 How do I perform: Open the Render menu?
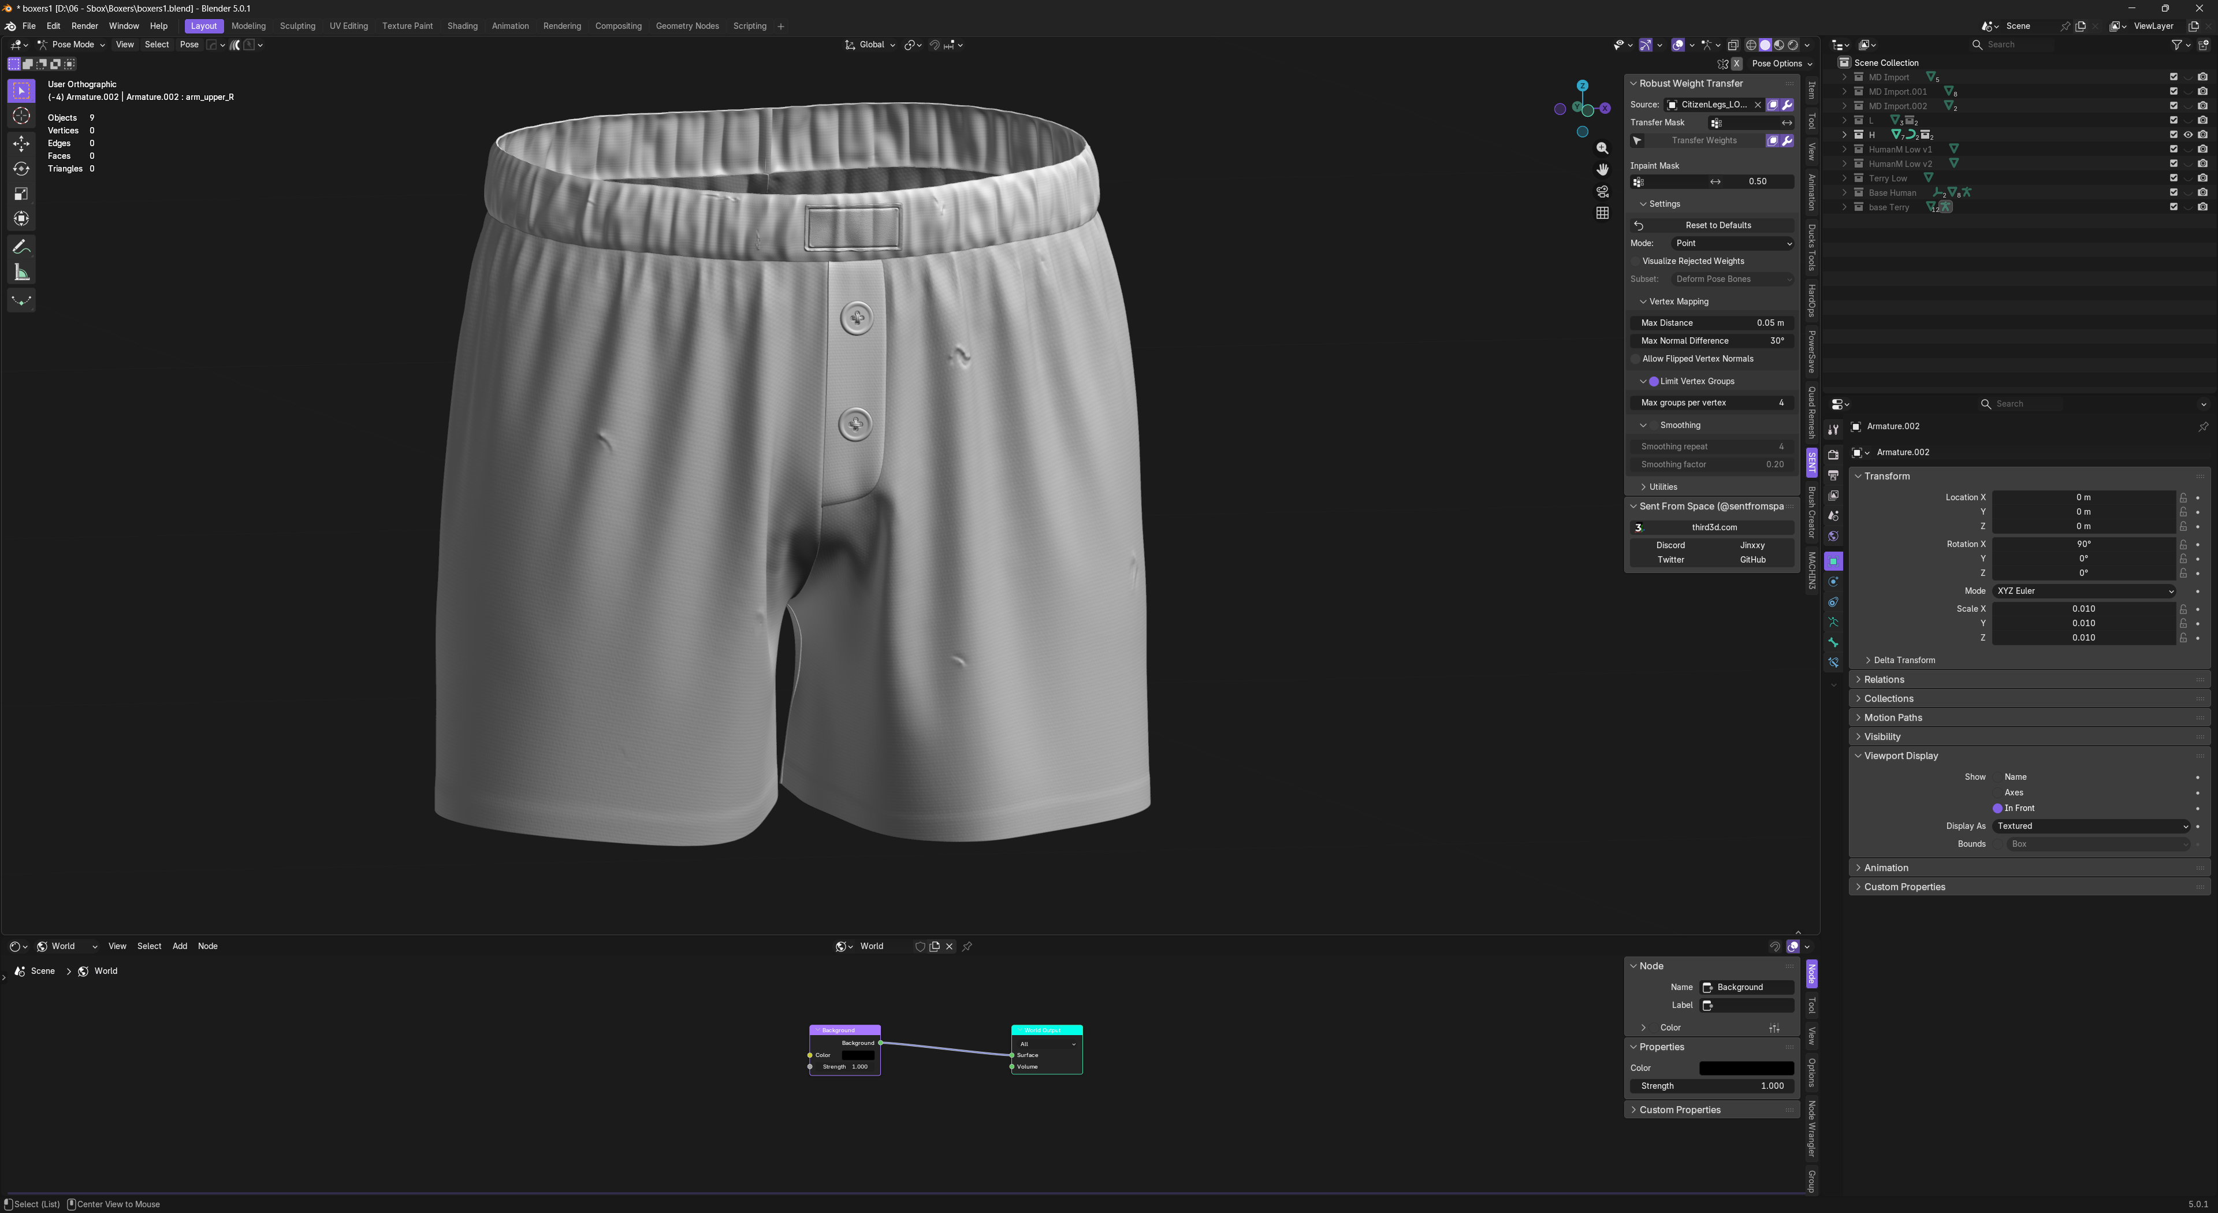[x=84, y=26]
